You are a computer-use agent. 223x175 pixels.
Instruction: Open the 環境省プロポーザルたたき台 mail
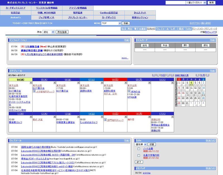click(x=35, y=159)
